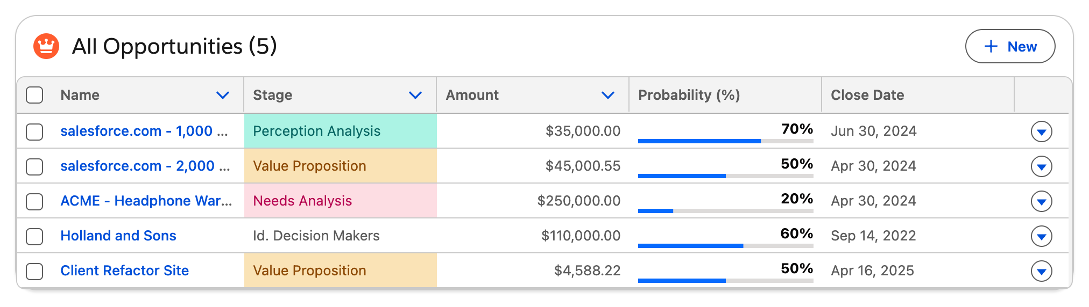
Task: Toggle the select-all checkbox in header
Action: pos(35,95)
